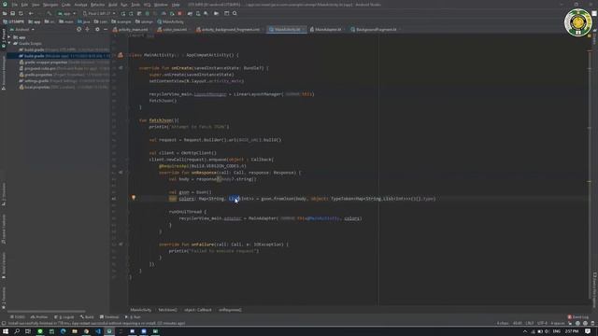Select settings.gradle in tree
The image size is (598, 336).
coord(64,81)
